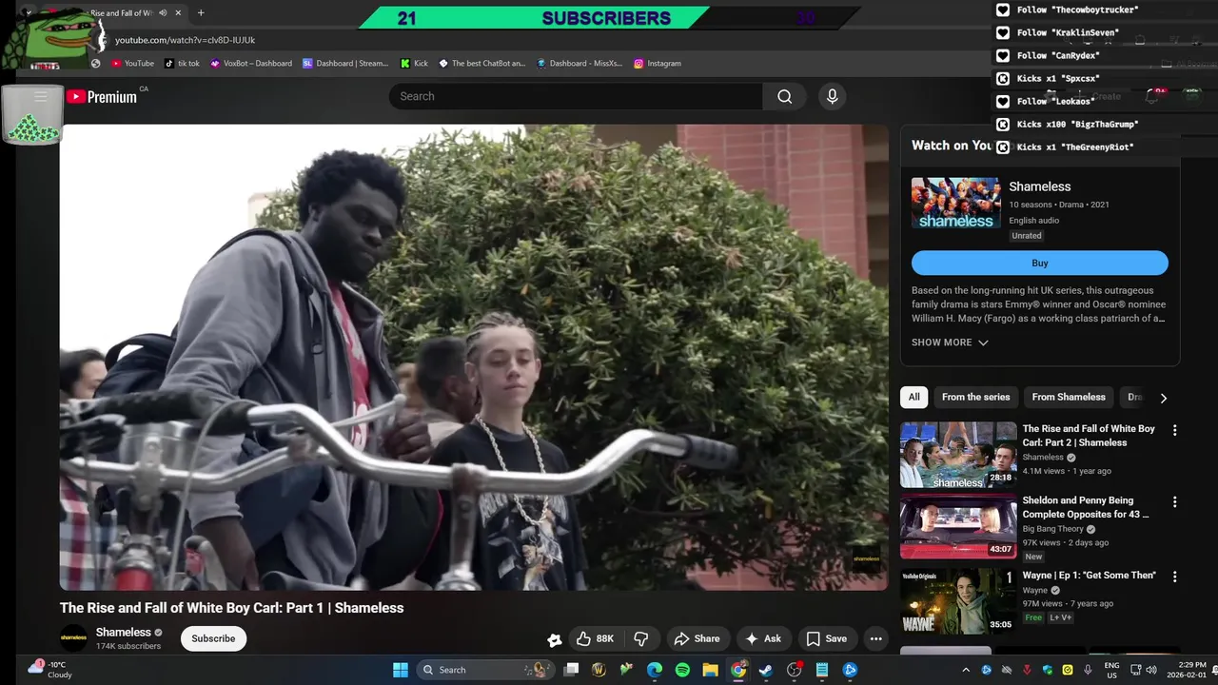This screenshot has height=685, width=1218.
Task: Open the Kick bookmark
Action: 414,64
